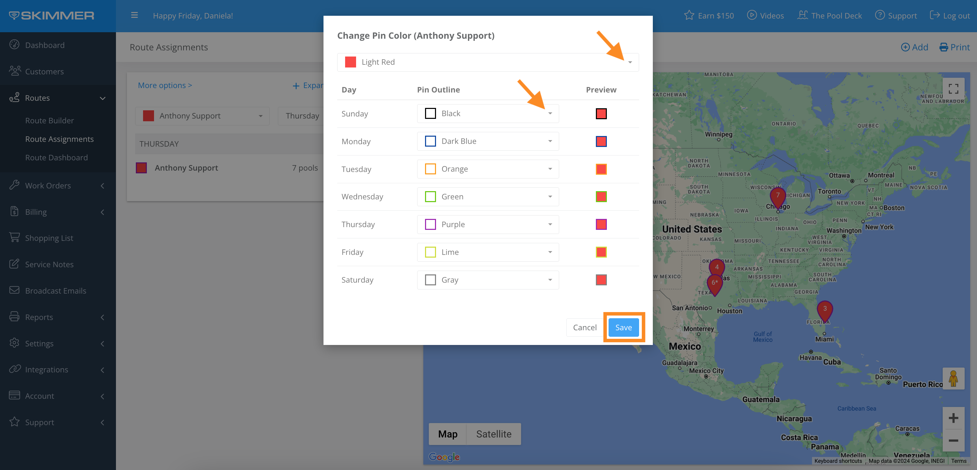Click map pin number 7 near Chicago
The height and width of the screenshot is (470, 977).
(777, 197)
